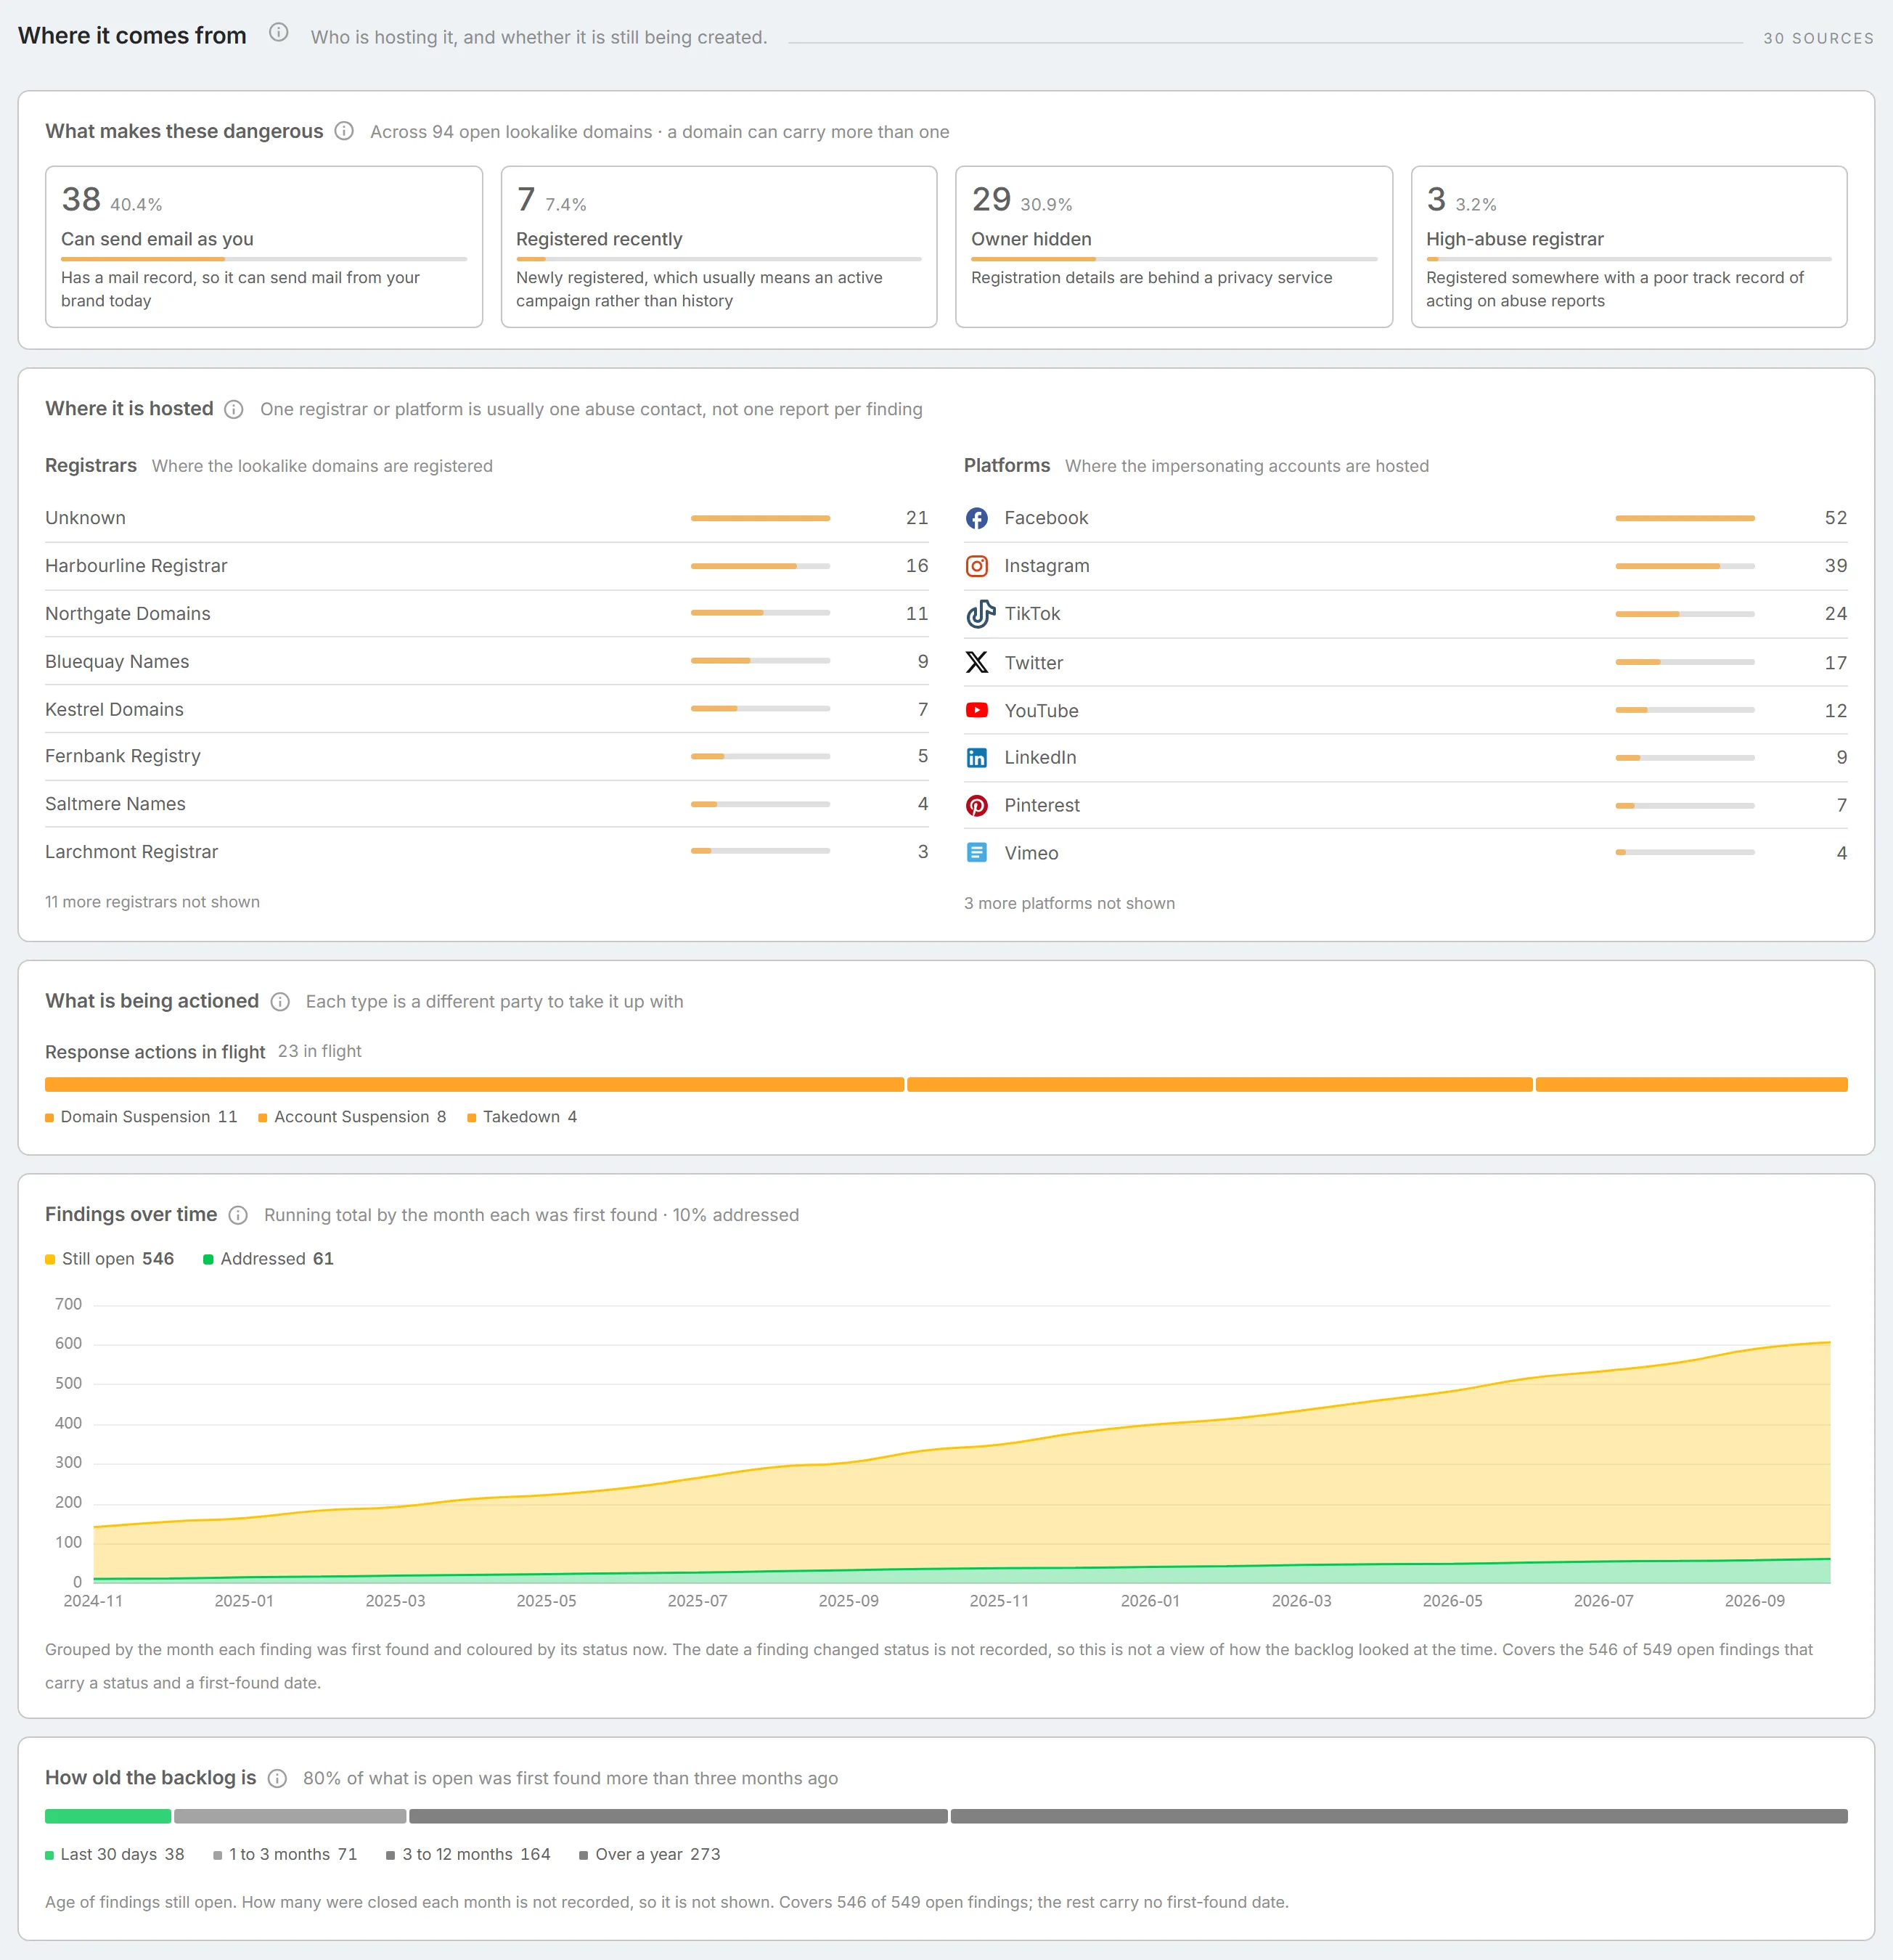Viewport: 1893px width, 1960px height.
Task: Click the Facebook platform icon
Action: point(977,518)
